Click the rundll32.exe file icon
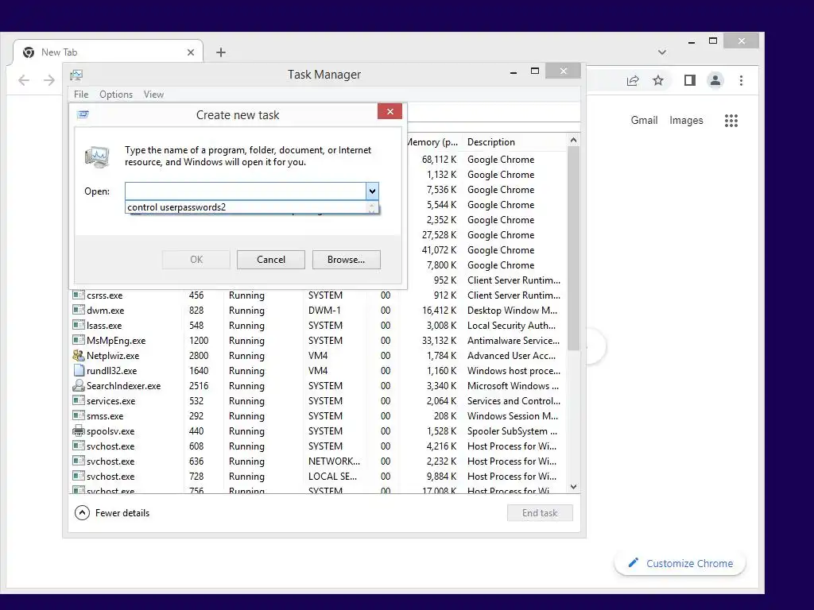This screenshot has height=610, width=814. pyautogui.click(x=79, y=370)
